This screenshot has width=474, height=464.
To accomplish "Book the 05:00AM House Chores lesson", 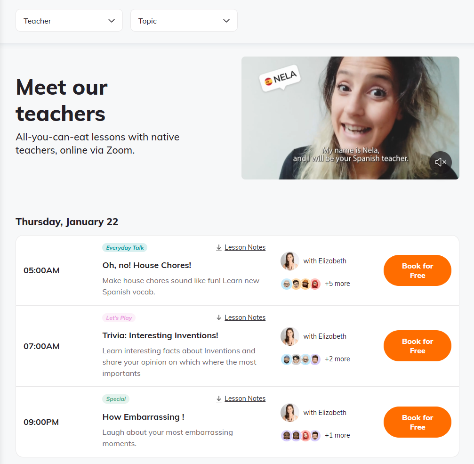I will coord(417,270).
